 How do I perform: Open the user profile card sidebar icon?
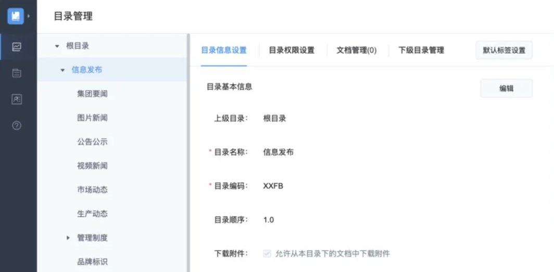point(17,99)
